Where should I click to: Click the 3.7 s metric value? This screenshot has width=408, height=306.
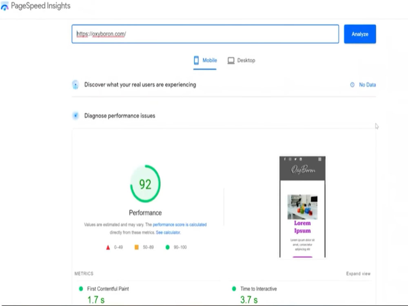tap(249, 300)
